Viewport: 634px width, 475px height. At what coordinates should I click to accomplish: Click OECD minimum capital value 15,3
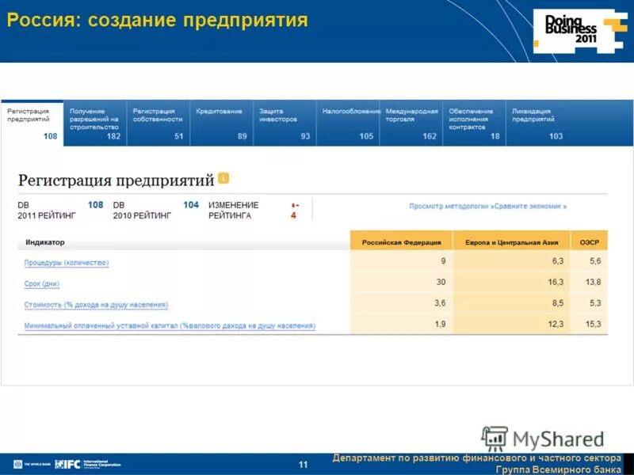tap(593, 324)
